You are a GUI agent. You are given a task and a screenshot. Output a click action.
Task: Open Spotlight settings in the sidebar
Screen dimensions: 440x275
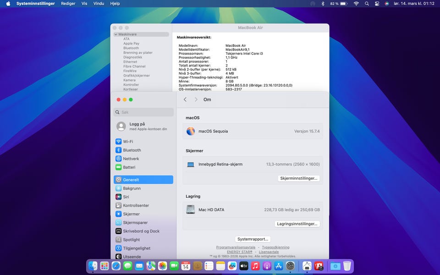click(x=131, y=240)
